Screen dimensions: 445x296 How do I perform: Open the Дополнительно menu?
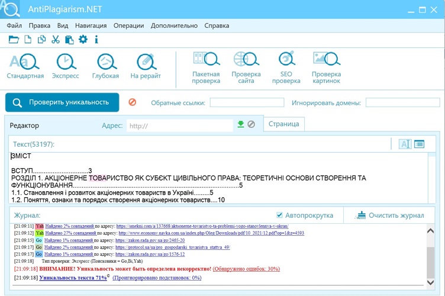[174, 25]
